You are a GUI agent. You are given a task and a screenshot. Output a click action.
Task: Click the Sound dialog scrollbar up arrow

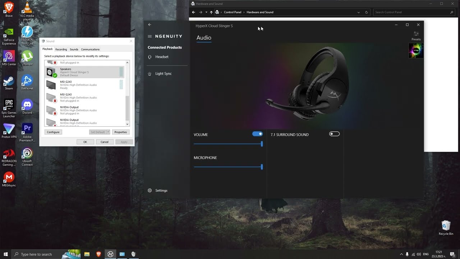[x=127, y=63]
